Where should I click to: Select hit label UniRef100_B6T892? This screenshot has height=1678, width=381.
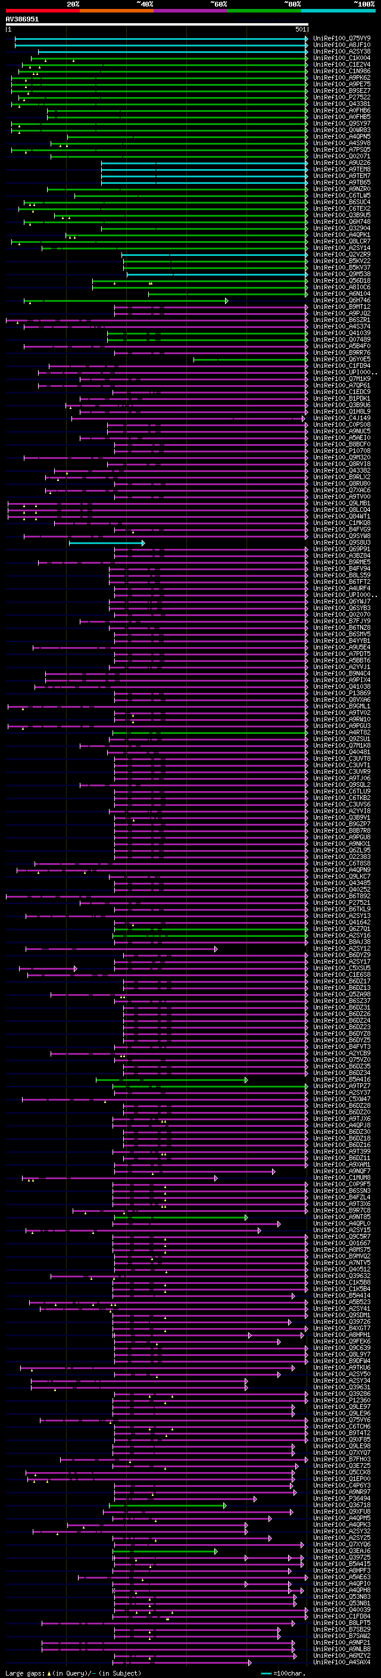342,896
